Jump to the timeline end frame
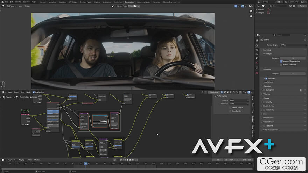 click(136, 160)
